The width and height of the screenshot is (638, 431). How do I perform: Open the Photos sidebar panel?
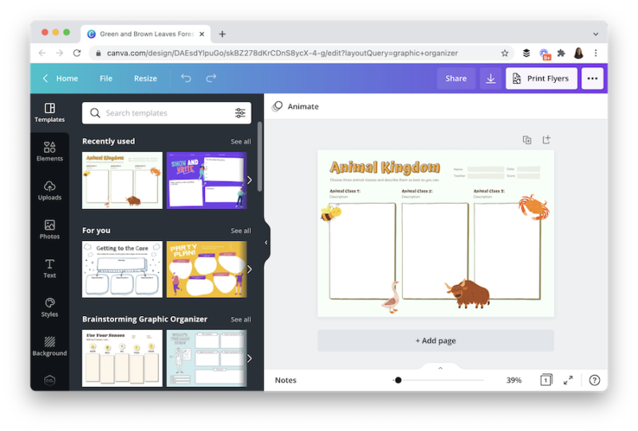pyautogui.click(x=49, y=229)
